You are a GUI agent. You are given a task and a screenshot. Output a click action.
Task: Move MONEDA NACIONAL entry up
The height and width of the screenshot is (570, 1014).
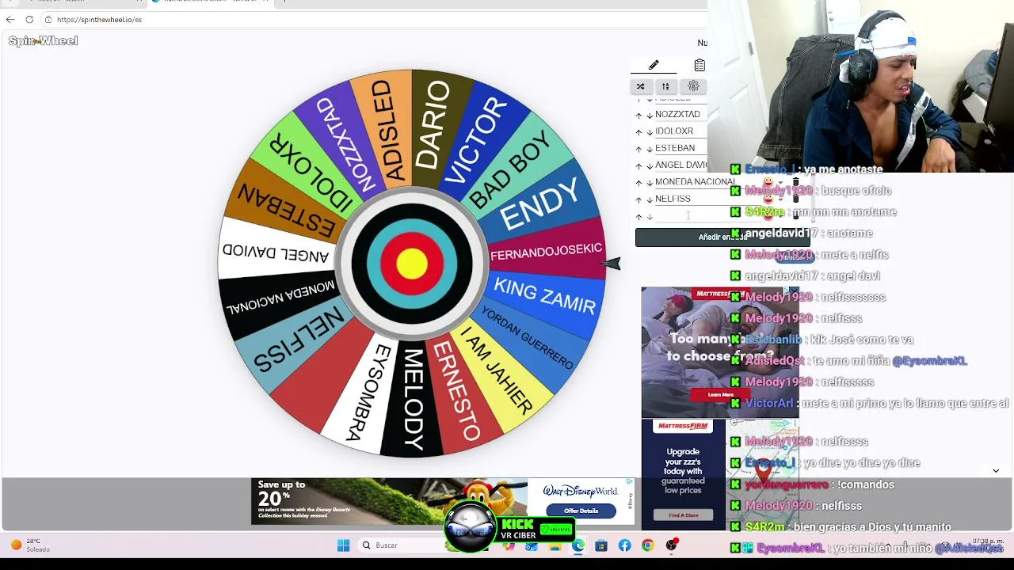tap(639, 183)
